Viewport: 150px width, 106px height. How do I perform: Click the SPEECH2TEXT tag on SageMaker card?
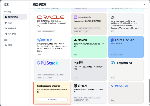click(79, 32)
